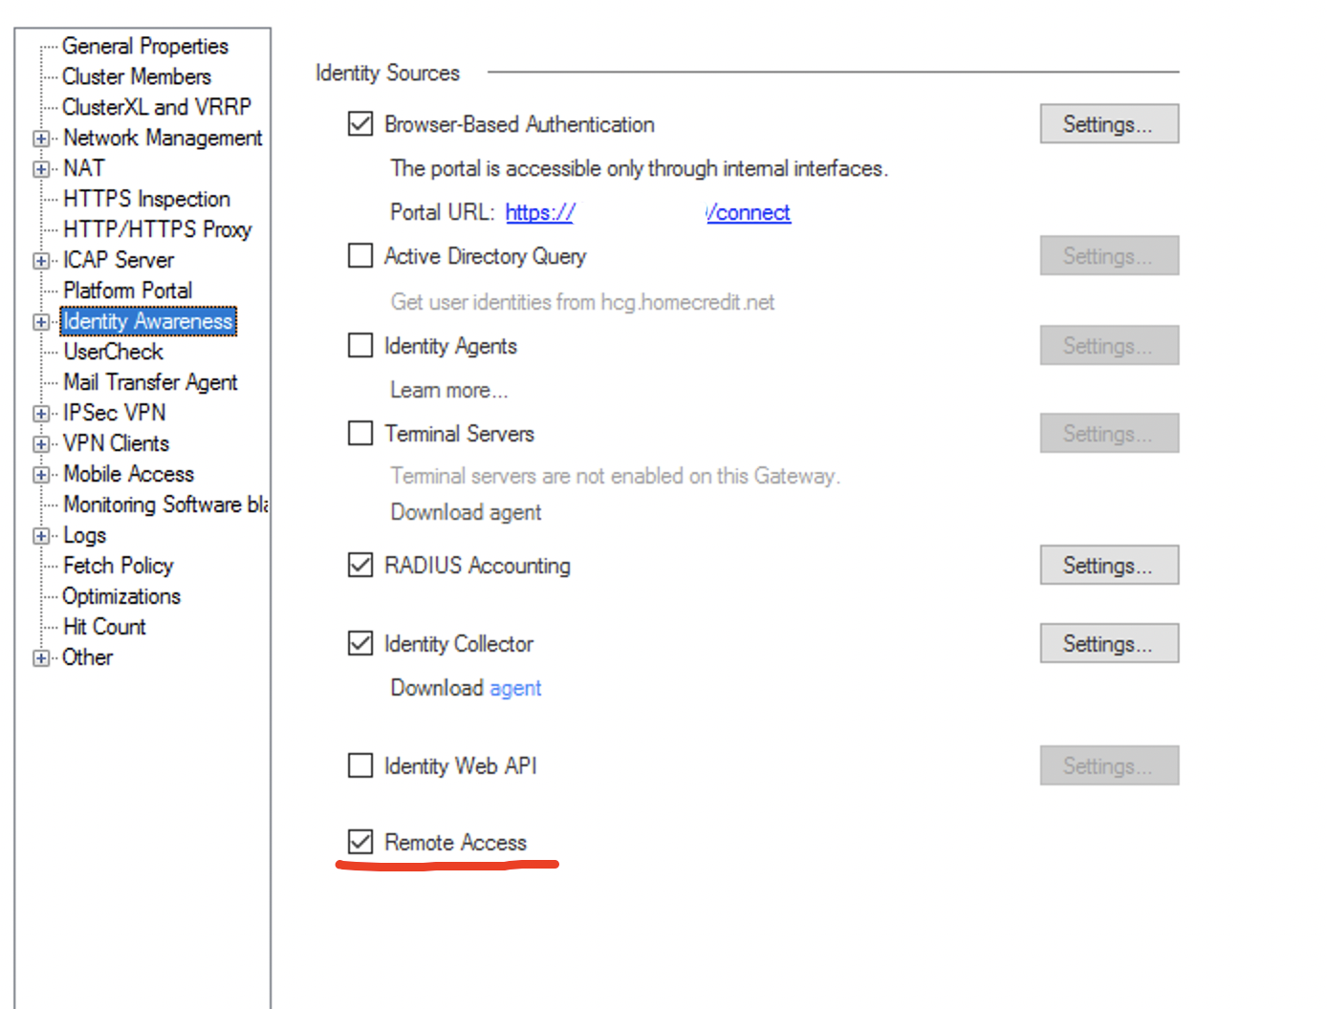The width and height of the screenshot is (1327, 1009).
Task: Download the Identity Collector agent
Action: (515, 688)
